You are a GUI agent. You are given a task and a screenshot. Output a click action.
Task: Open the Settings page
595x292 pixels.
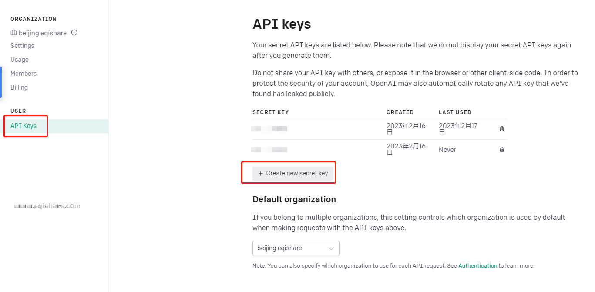pos(23,45)
